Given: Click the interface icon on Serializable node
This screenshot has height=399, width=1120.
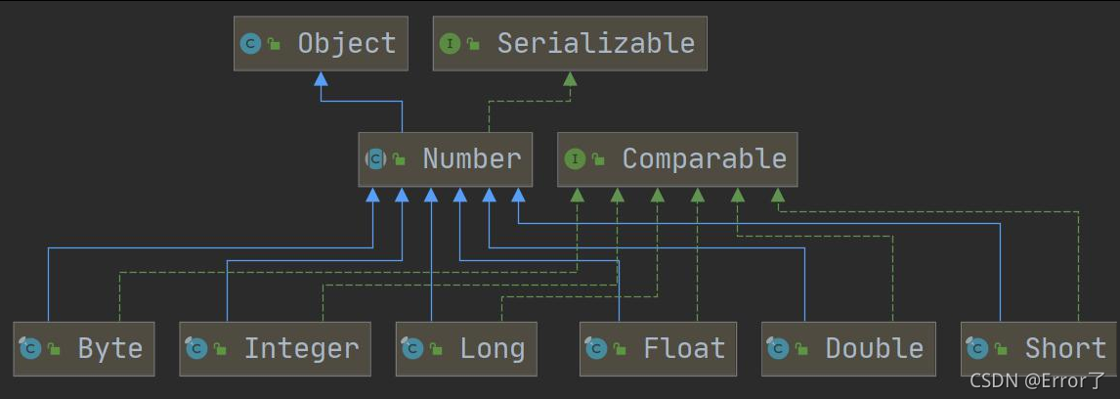Looking at the screenshot, I should (x=450, y=44).
